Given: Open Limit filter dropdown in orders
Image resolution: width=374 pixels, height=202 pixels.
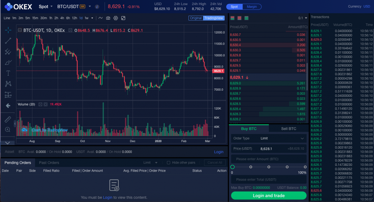Looking at the screenshot, I should pos(150,163).
